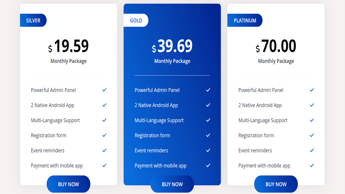This screenshot has width=345, height=194.
Task: Click the $19.59 price on the Silver card
Action: pyautogui.click(x=68, y=46)
